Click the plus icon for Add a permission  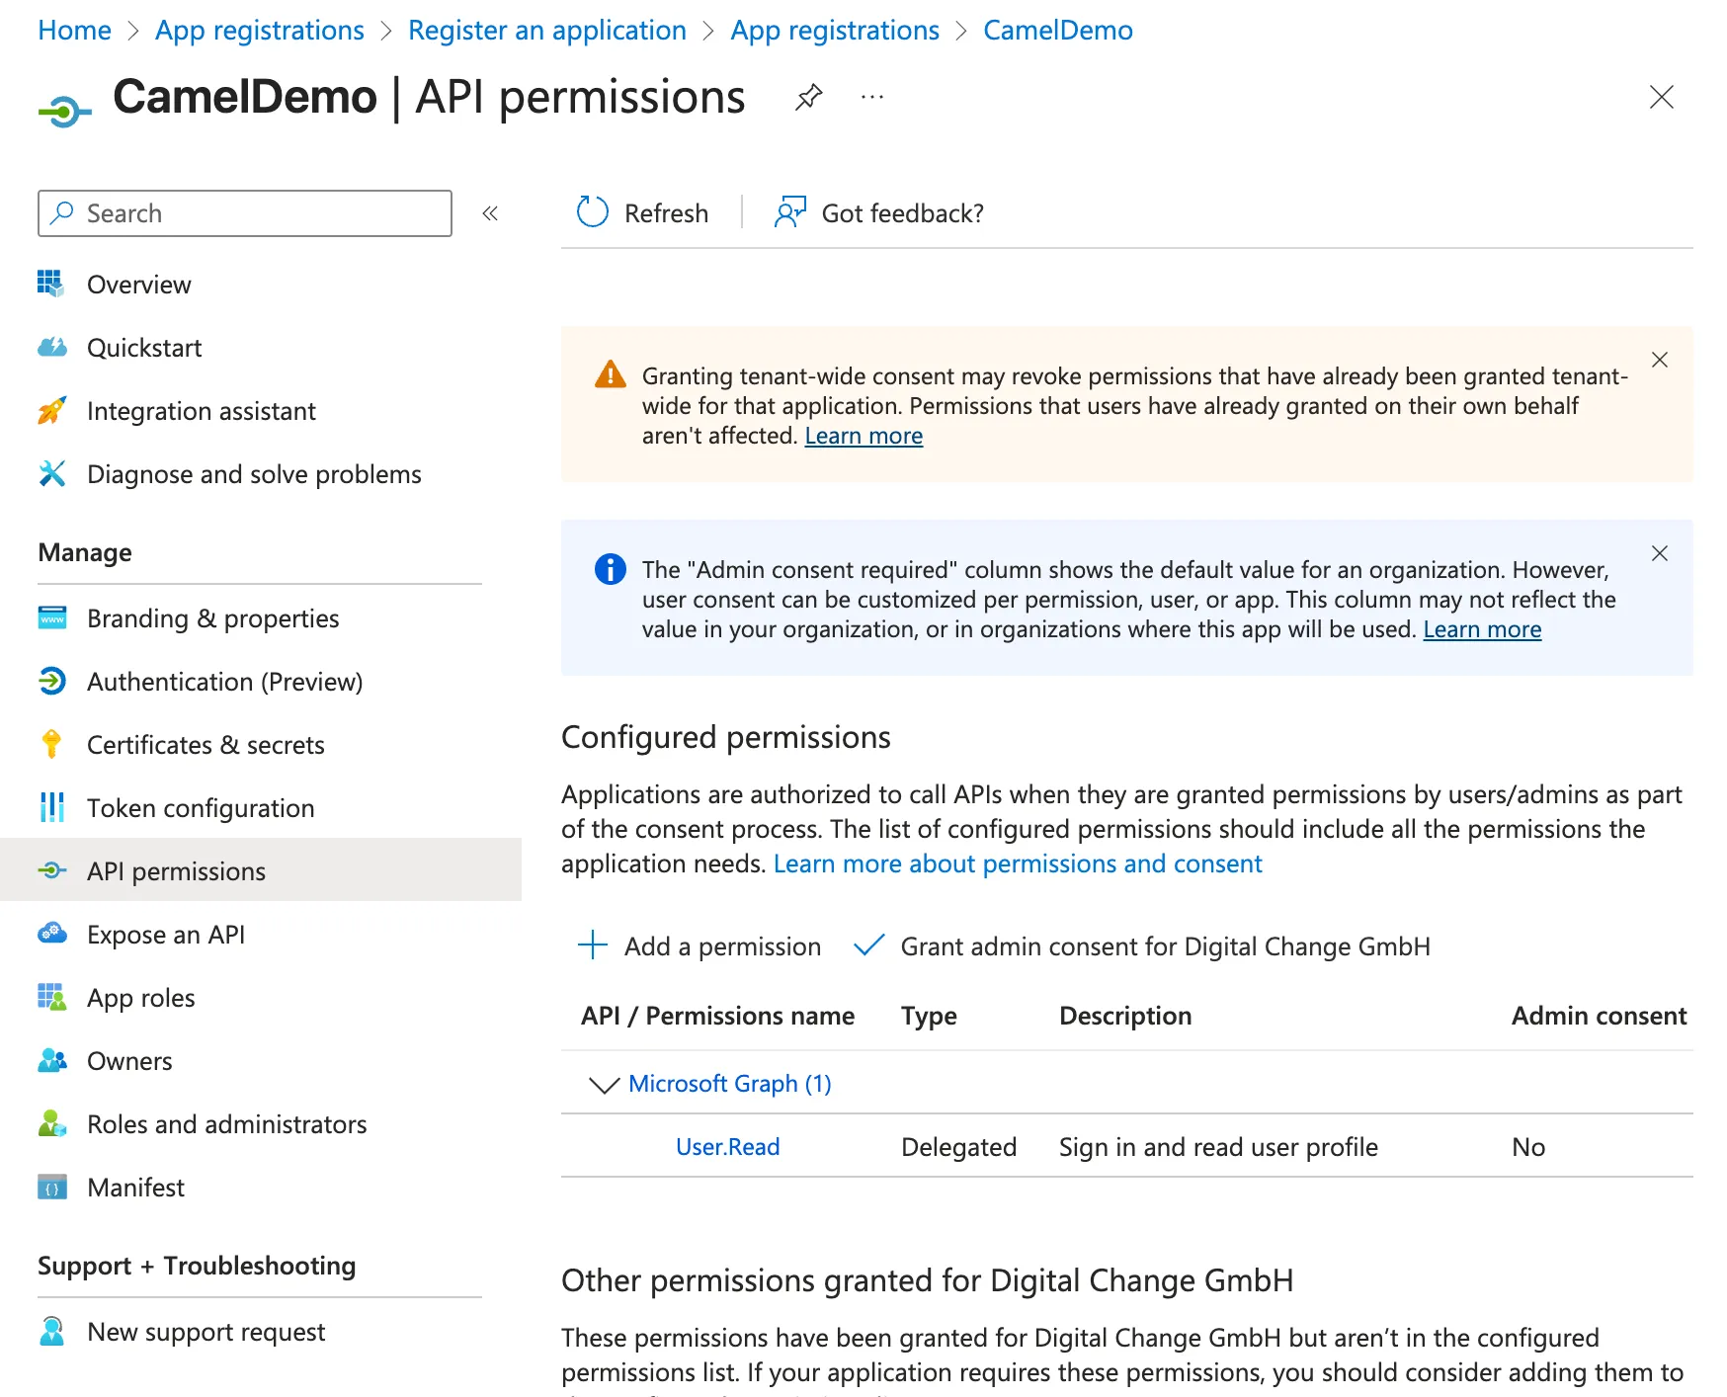tap(592, 945)
